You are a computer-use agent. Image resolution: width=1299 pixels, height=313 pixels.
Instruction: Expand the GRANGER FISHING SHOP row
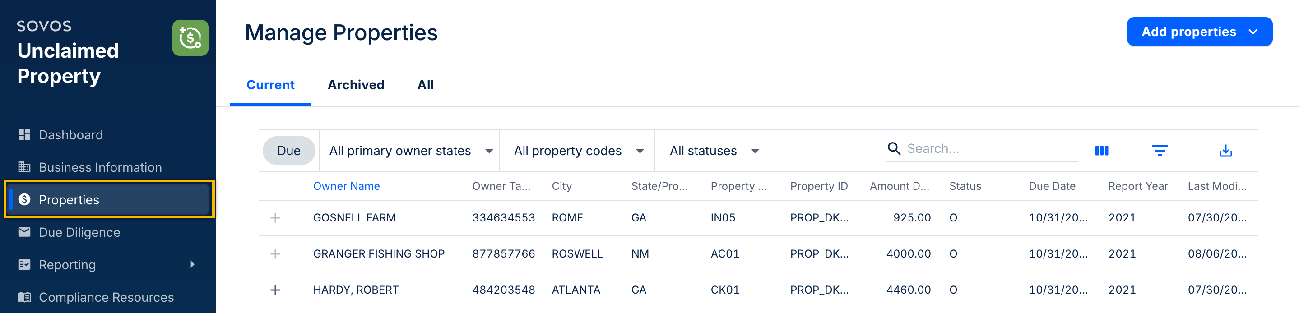[275, 254]
